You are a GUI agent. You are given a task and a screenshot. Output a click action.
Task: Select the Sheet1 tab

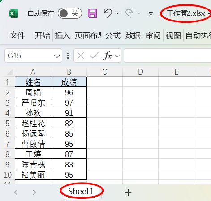(x=81, y=192)
